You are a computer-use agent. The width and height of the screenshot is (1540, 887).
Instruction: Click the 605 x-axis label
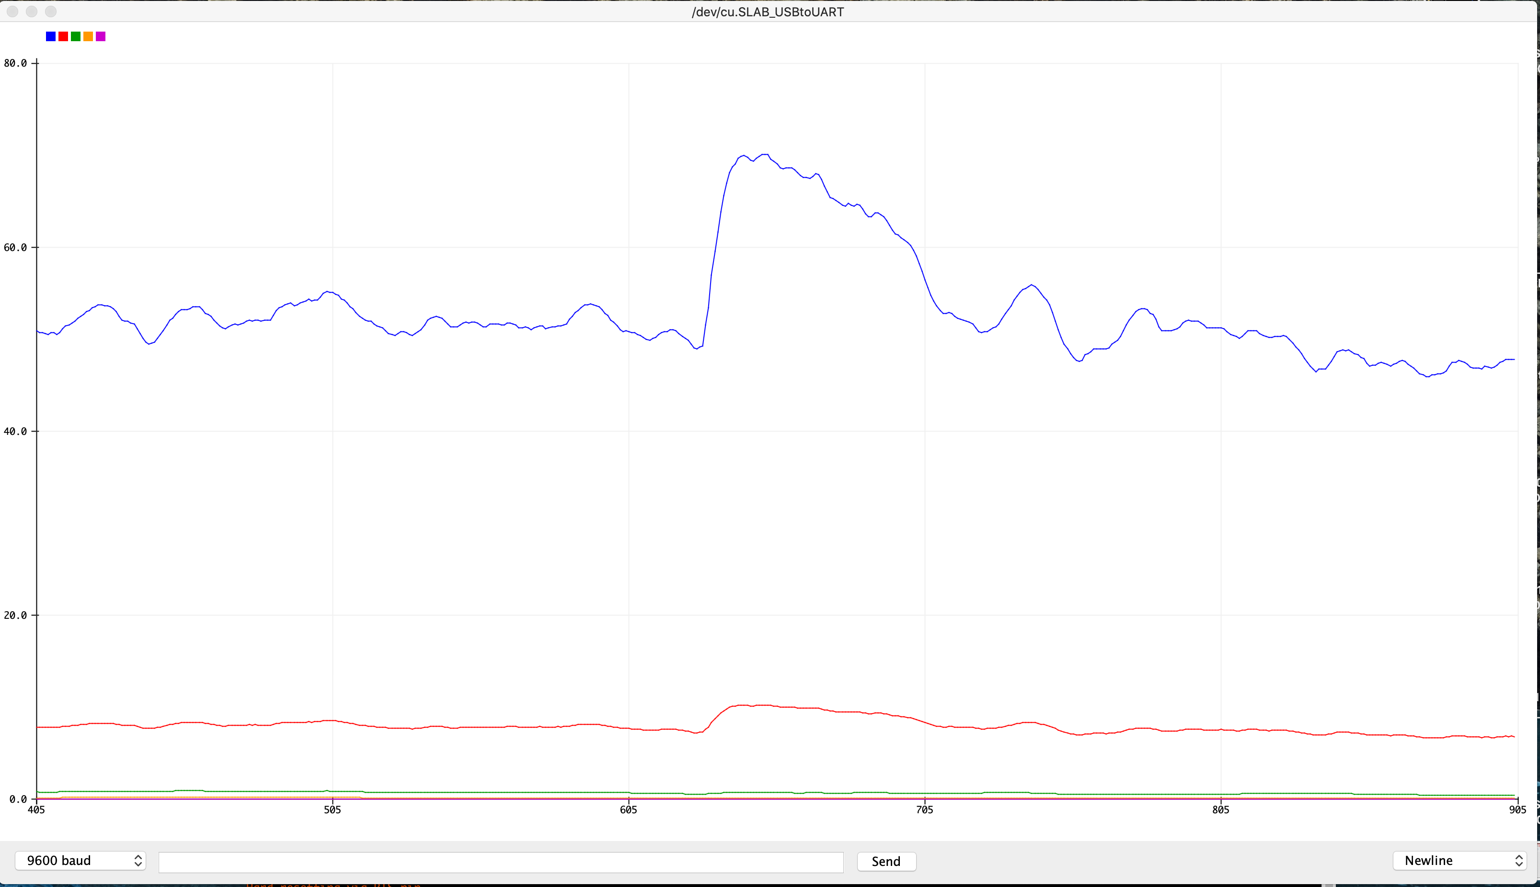point(629,809)
